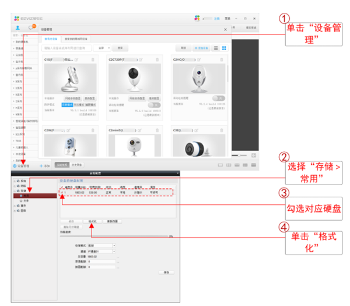Expand the 存储 tree node
The width and height of the screenshot is (350, 306).
click(x=14, y=190)
